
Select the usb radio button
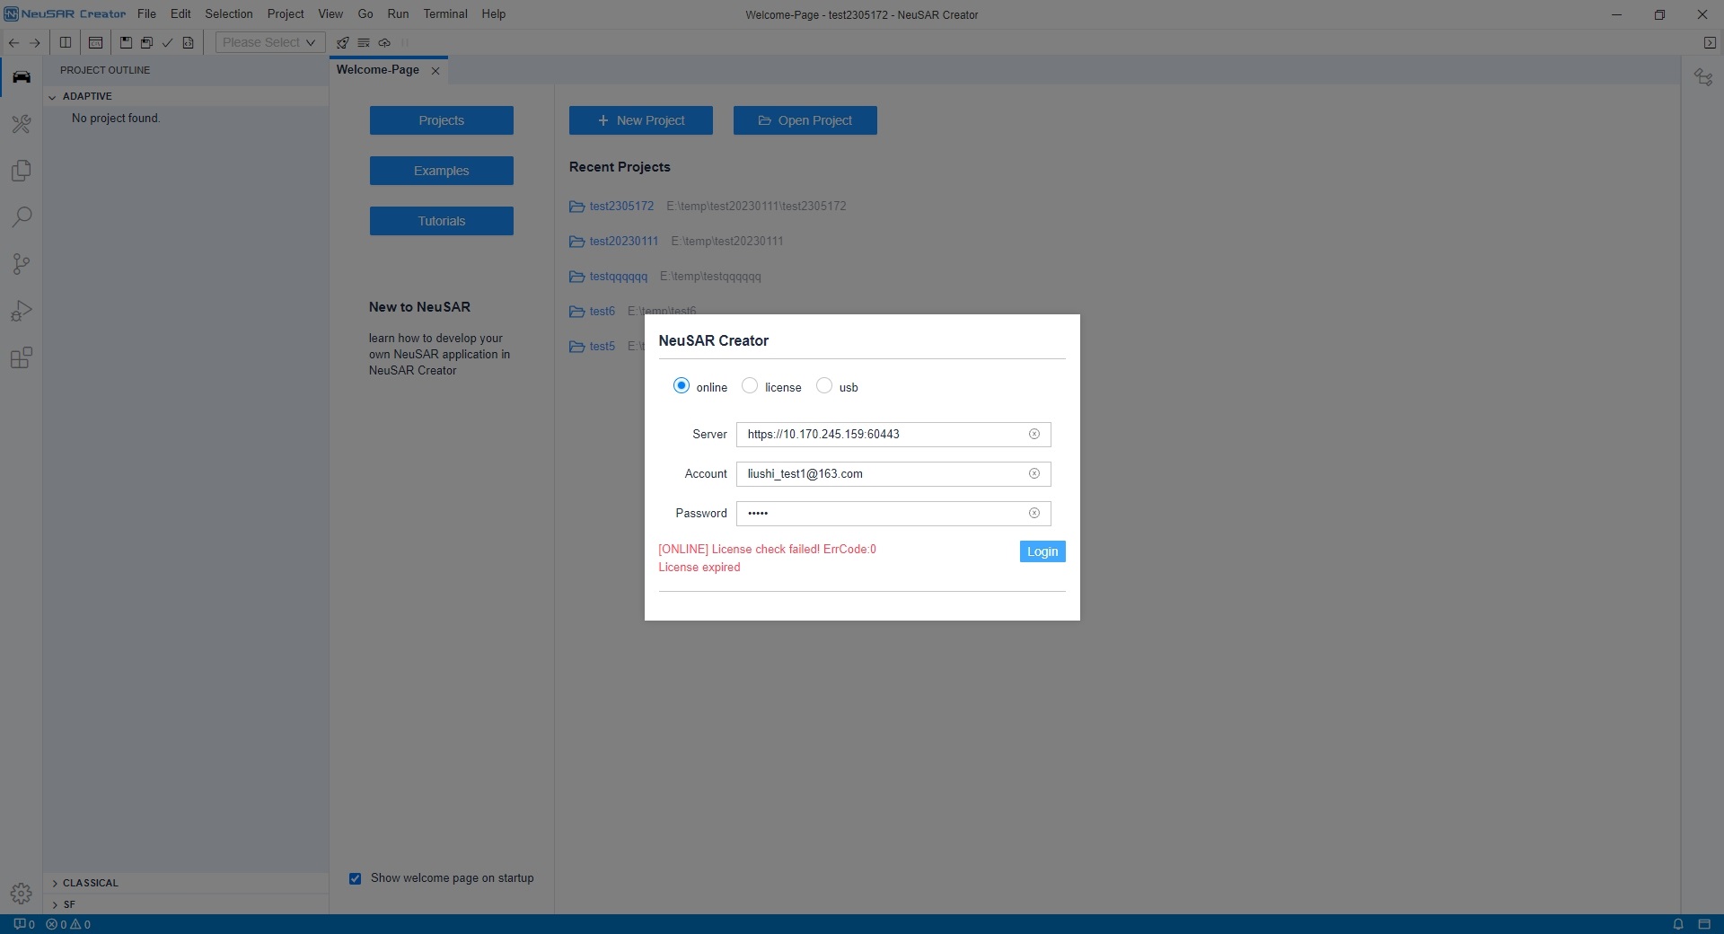pos(823,386)
